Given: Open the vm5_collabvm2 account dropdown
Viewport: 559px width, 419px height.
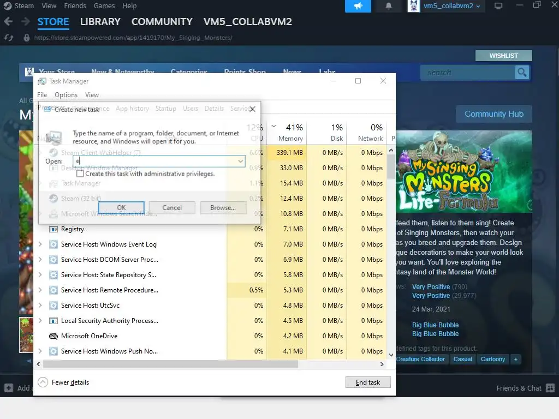Looking at the screenshot, I should coord(451,6).
